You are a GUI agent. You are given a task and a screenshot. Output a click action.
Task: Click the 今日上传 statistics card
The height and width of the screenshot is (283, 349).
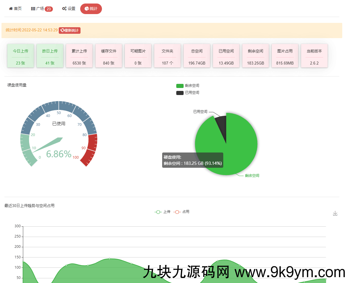point(20,56)
